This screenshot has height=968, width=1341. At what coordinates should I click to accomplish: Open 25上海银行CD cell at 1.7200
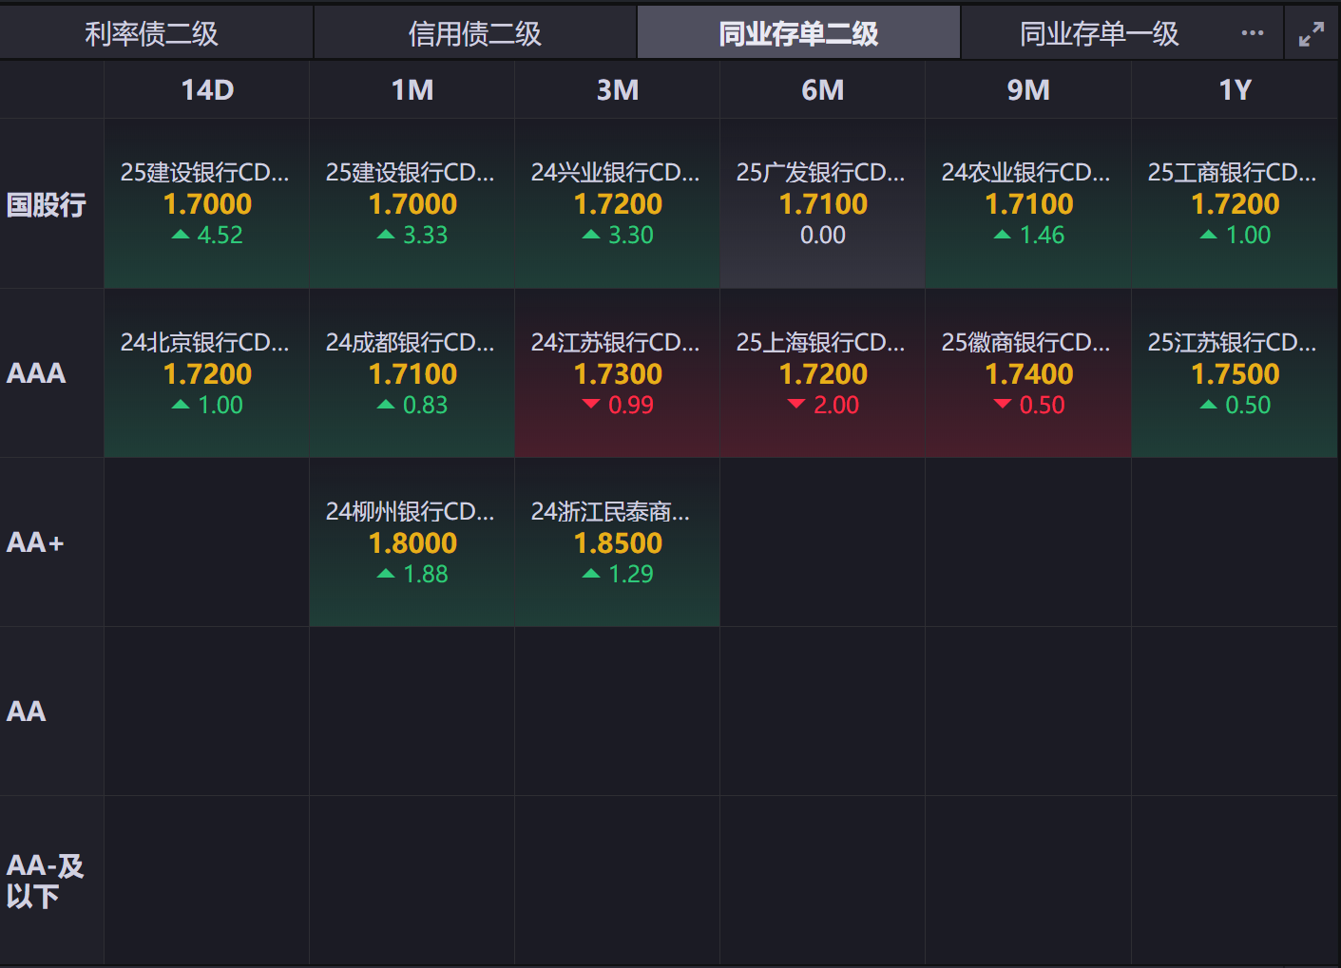[823, 373]
